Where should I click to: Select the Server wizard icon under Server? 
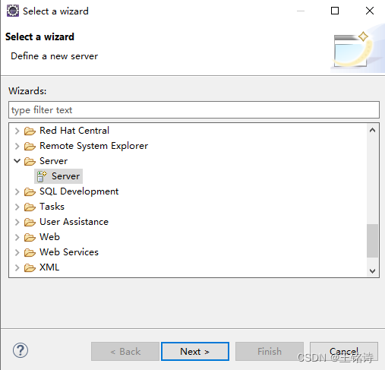click(42, 176)
